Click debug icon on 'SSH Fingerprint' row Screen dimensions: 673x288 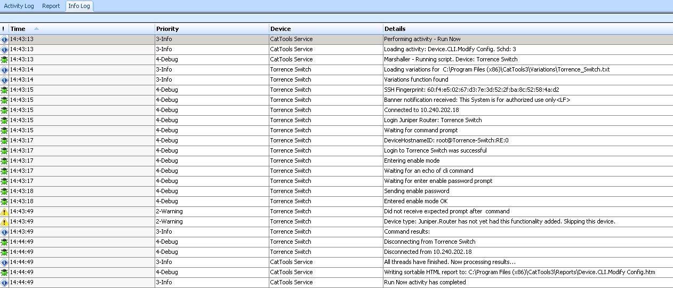4,90
